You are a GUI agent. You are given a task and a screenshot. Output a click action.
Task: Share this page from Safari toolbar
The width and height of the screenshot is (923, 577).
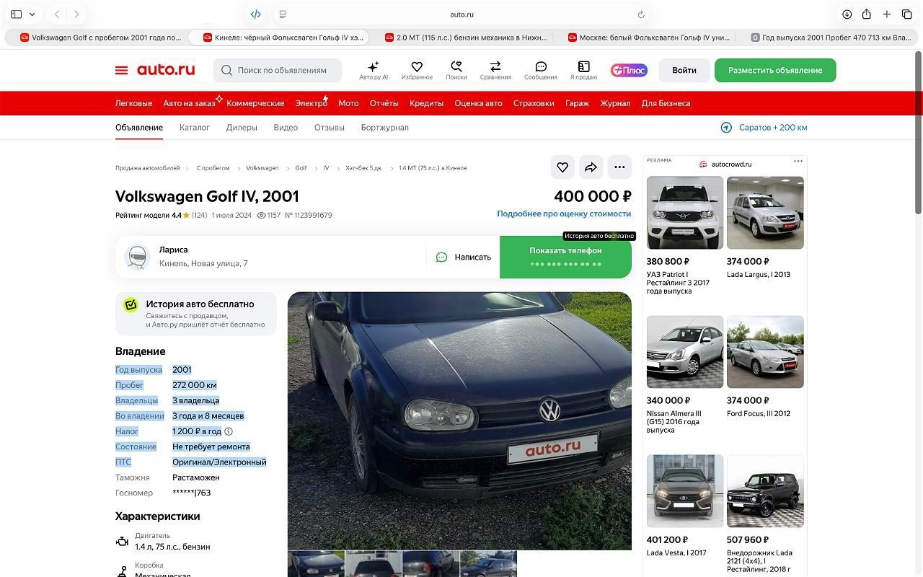tap(867, 14)
